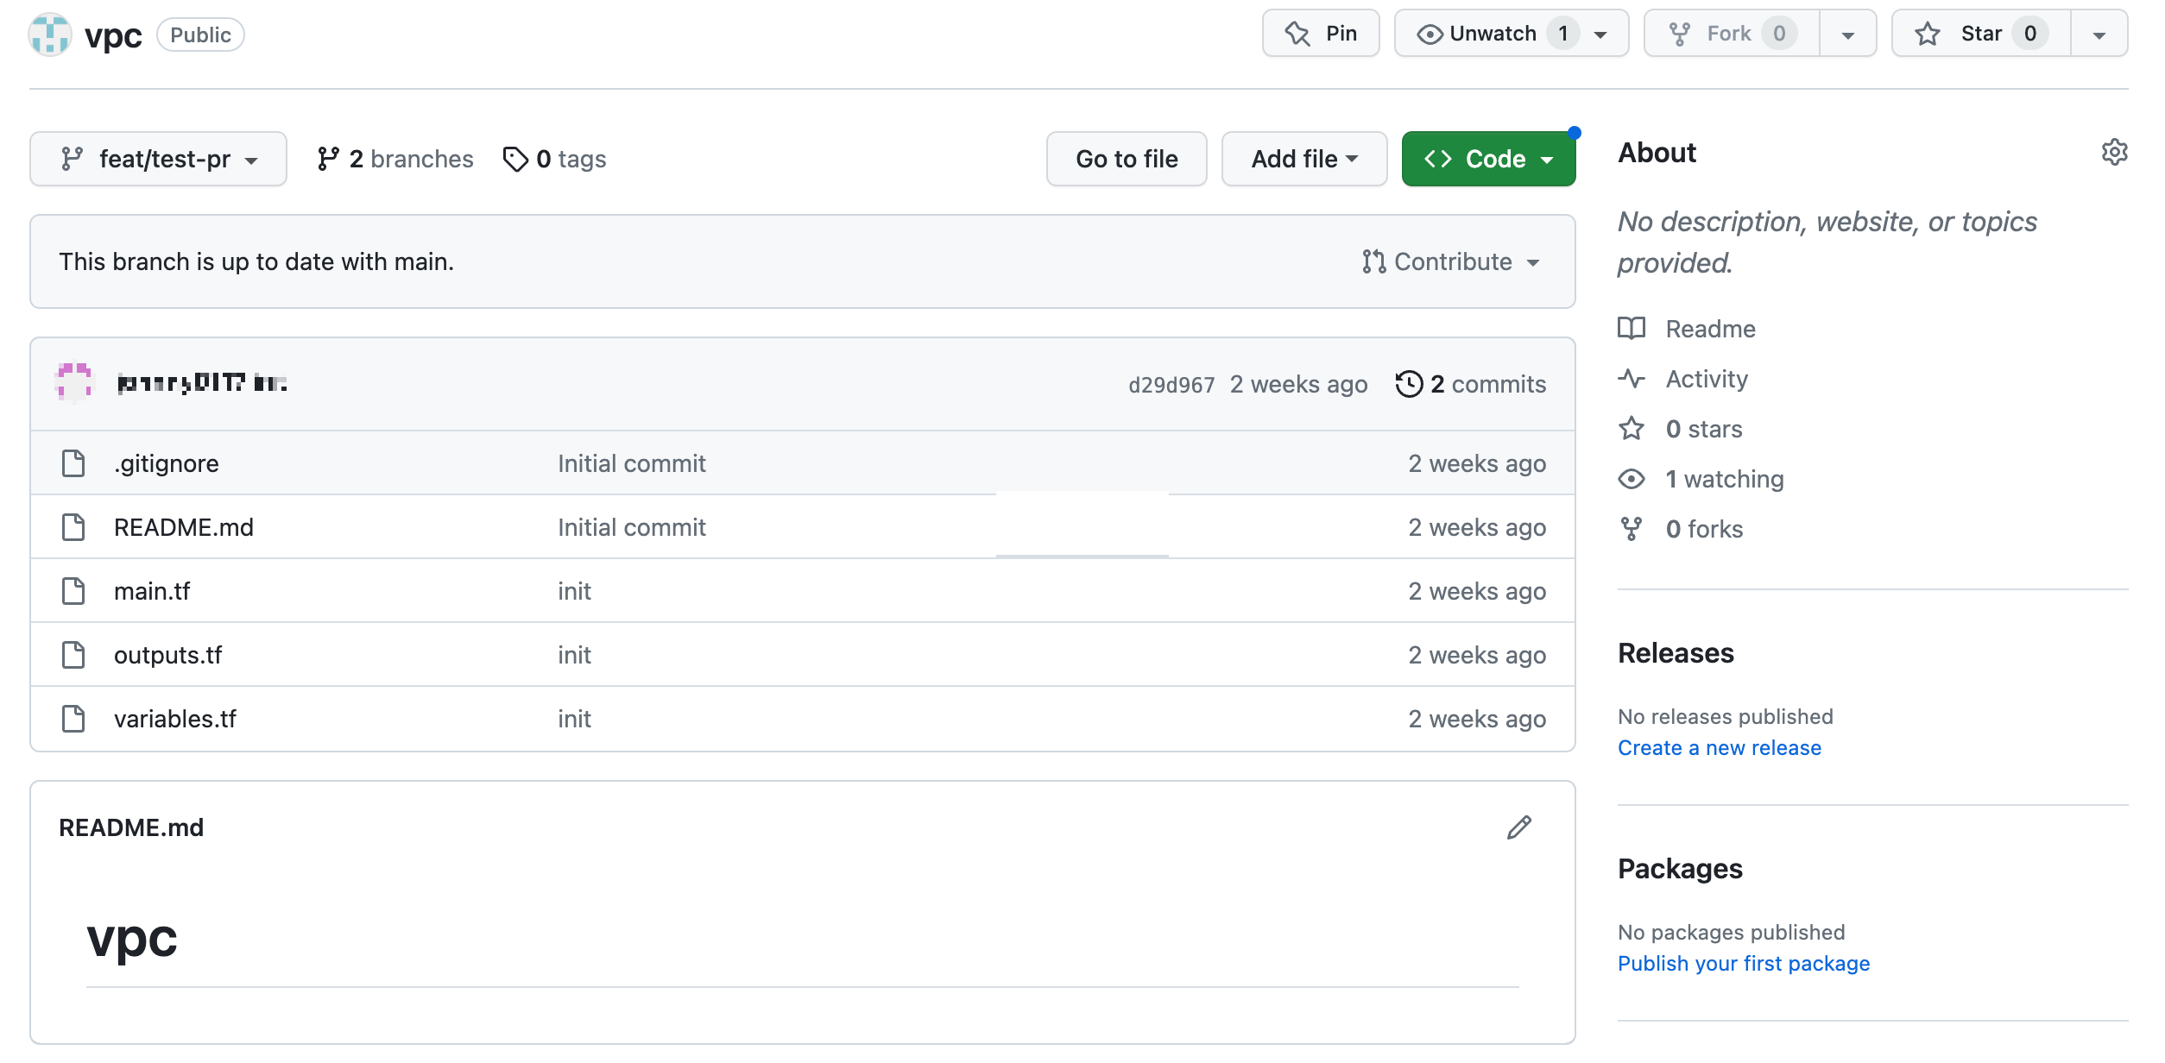The height and width of the screenshot is (1063, 2165).
Task: Open the Activity pulse icon link
Action: 1632,379
